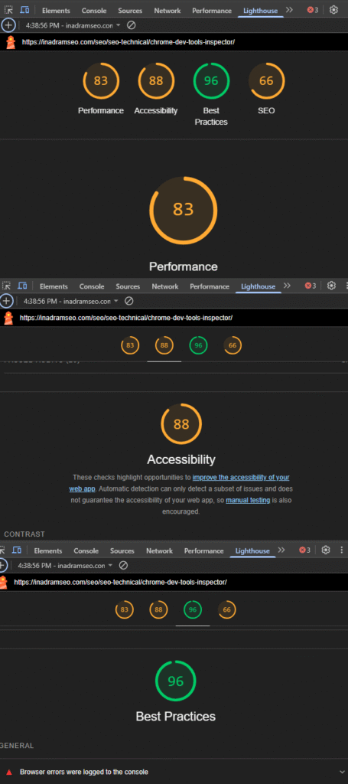Open report selector dropdown in Best Practices report view
Screen dimensions: 348x784
(x=66, y=566)
